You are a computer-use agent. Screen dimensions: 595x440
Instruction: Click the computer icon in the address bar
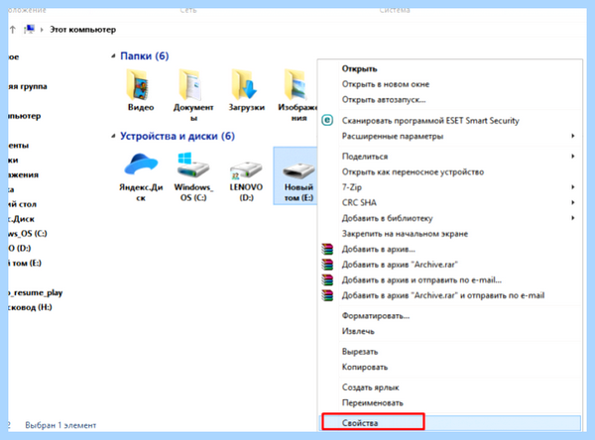coord(29,29)
